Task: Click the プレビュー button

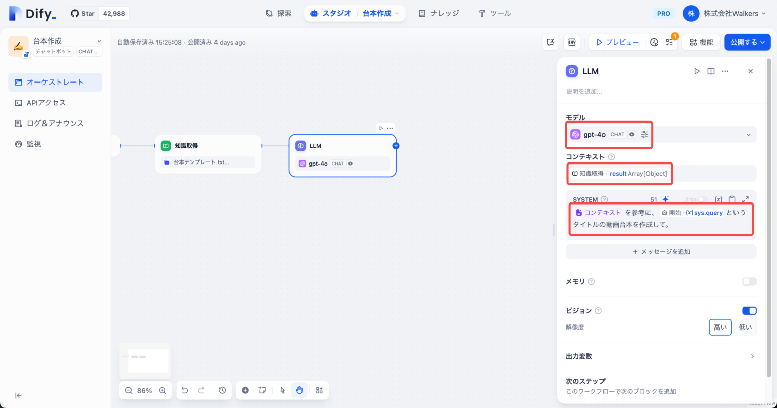Action: click(618, 42)
